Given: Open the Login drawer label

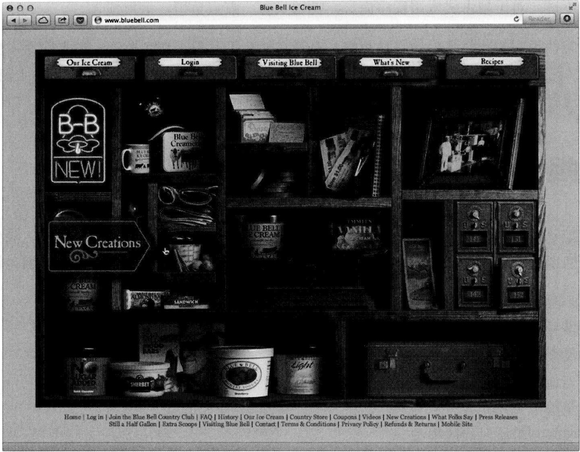Looking at the screenshot, I should pos(190,62).
